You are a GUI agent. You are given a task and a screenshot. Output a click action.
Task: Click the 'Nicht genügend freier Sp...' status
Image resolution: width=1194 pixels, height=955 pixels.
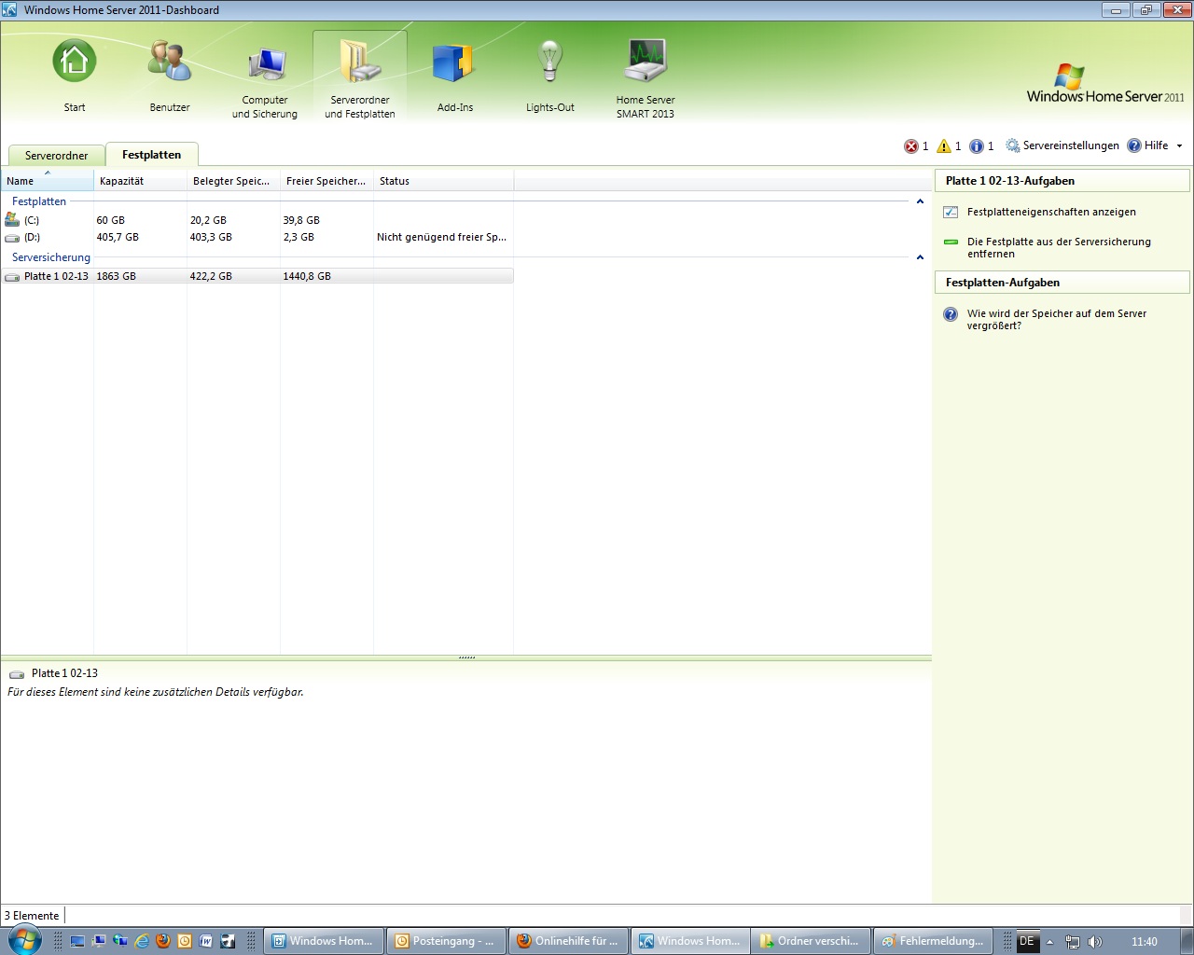[x=442, y=237]
